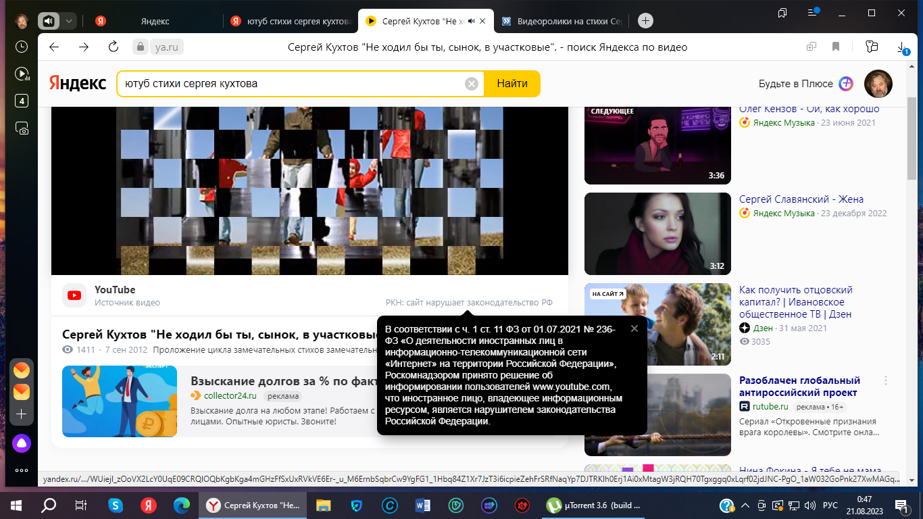Add a new sidebar app with plus
The width and height of the screenshot is (923, 519).
22,414
